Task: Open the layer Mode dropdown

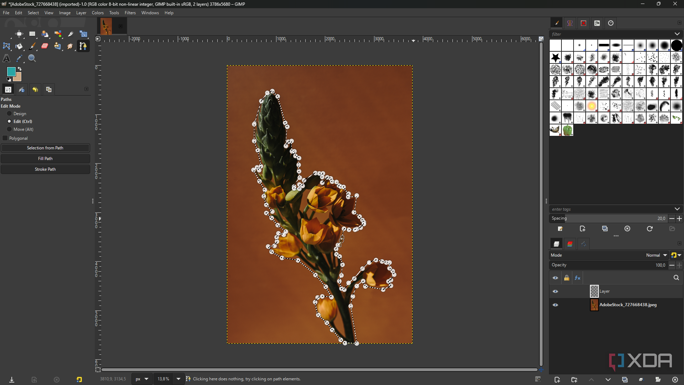Action: click(x=609, y=255)
